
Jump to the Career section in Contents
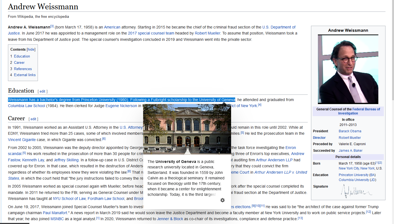[19, 62]
